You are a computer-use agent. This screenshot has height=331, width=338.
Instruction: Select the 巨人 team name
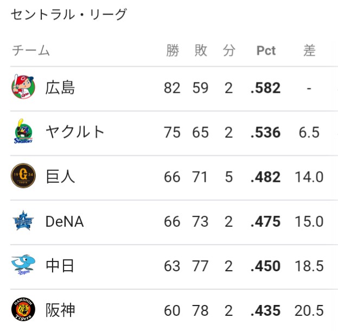point(60,176)
